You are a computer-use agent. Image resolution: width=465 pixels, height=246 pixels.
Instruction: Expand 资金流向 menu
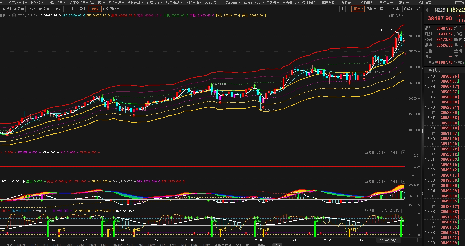pos(232,3)
